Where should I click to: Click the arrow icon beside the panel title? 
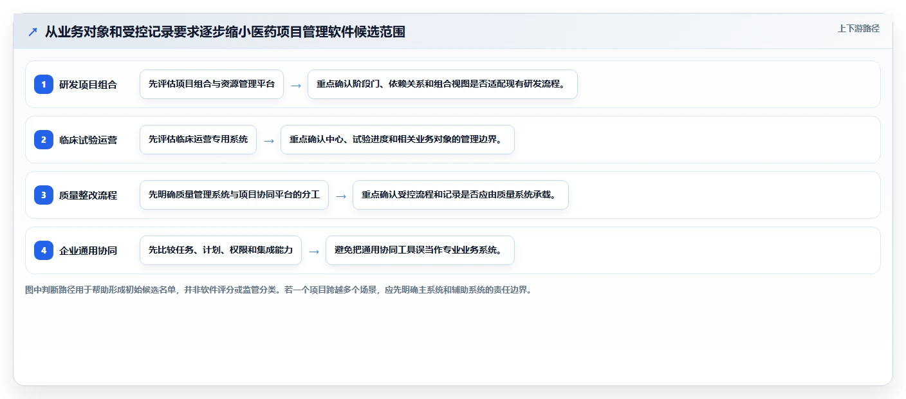point(33,32)
